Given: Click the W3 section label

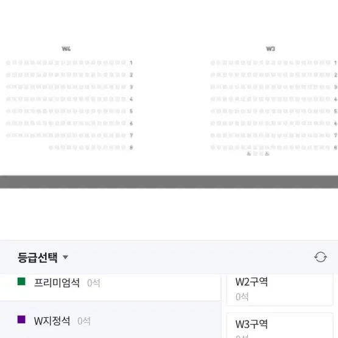Looking at the screenshot, I should coord(270,49).
